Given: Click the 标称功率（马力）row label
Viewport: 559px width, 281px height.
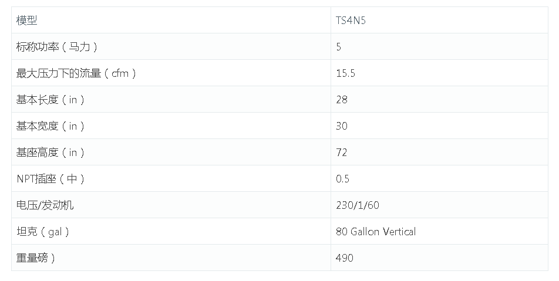Looking at the screenshot, I should click(x=57, y=47).
